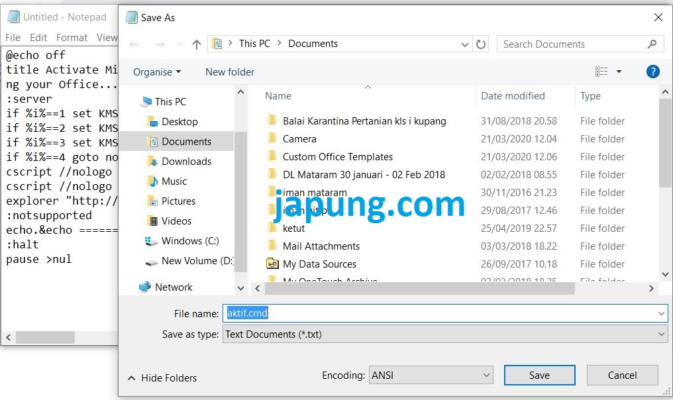Select This PC in the navigation tree
Screen dimensions: 673x400
point(170,102)
